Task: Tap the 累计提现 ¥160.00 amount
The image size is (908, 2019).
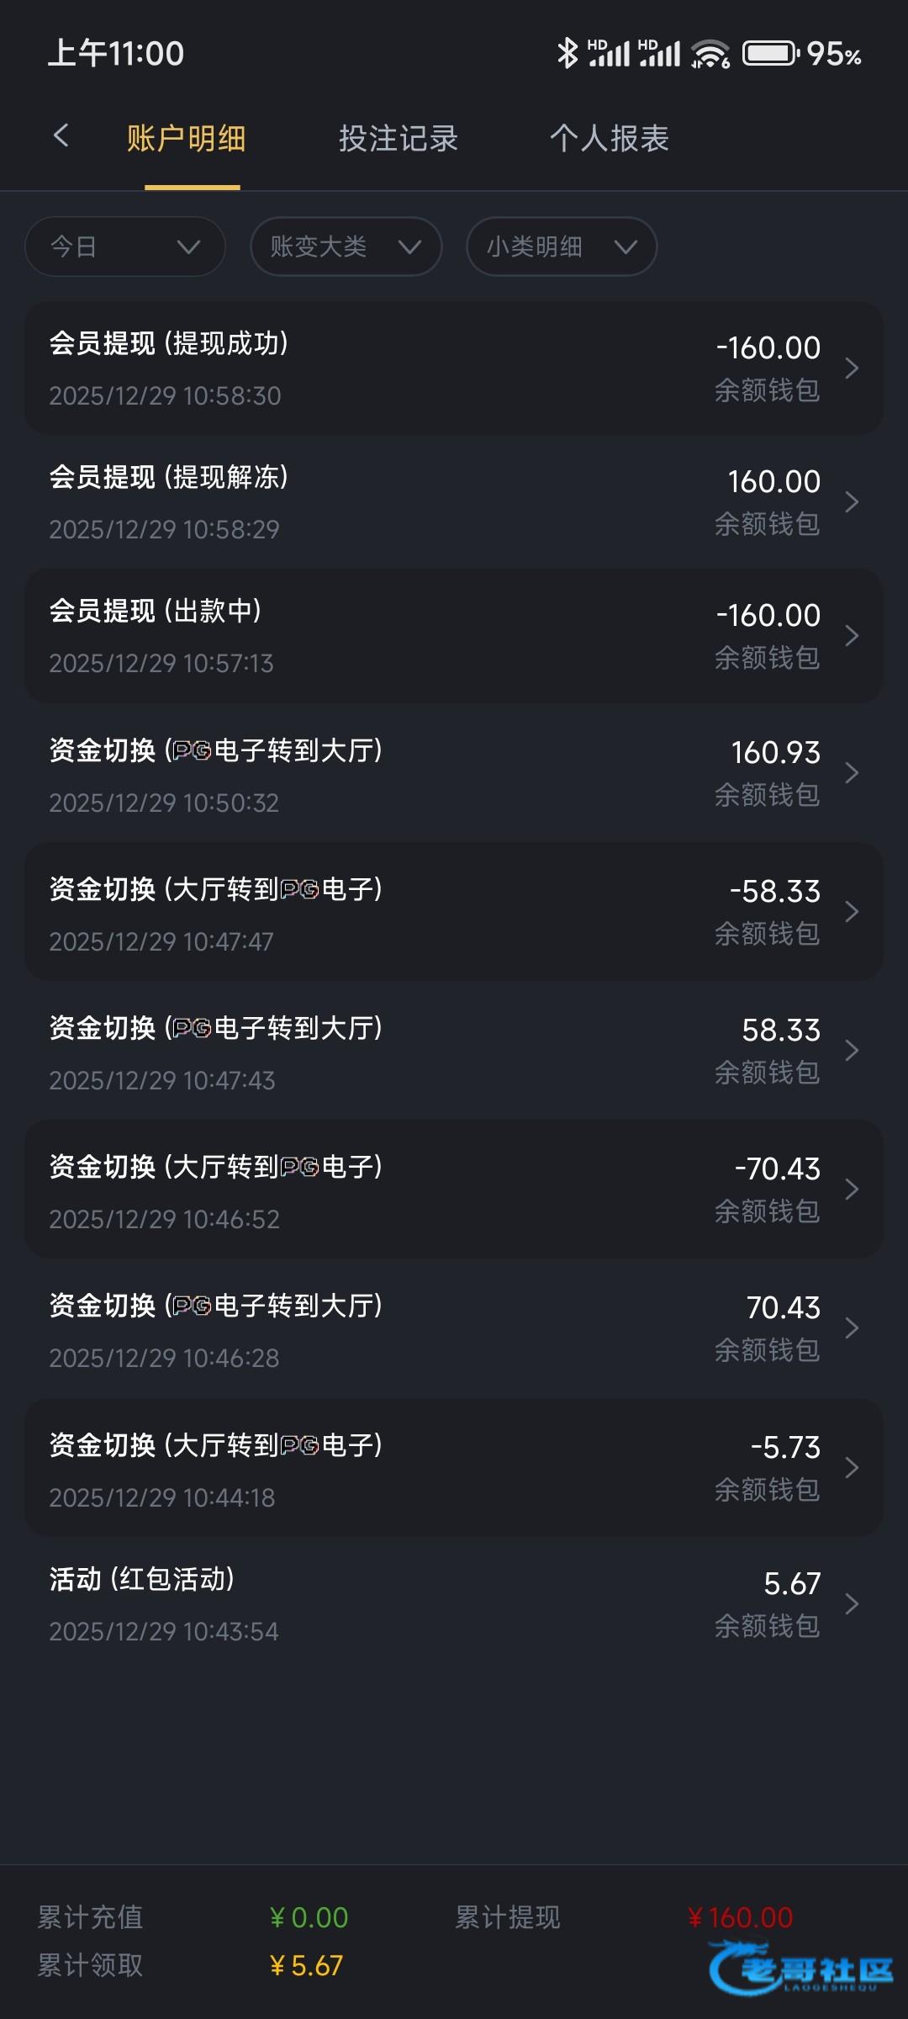Action: (740, 1917)
